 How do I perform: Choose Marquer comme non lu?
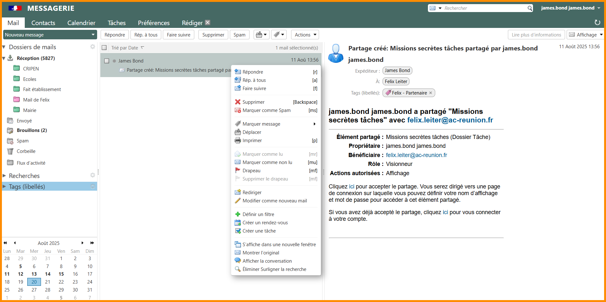click(x=267, y=162)
